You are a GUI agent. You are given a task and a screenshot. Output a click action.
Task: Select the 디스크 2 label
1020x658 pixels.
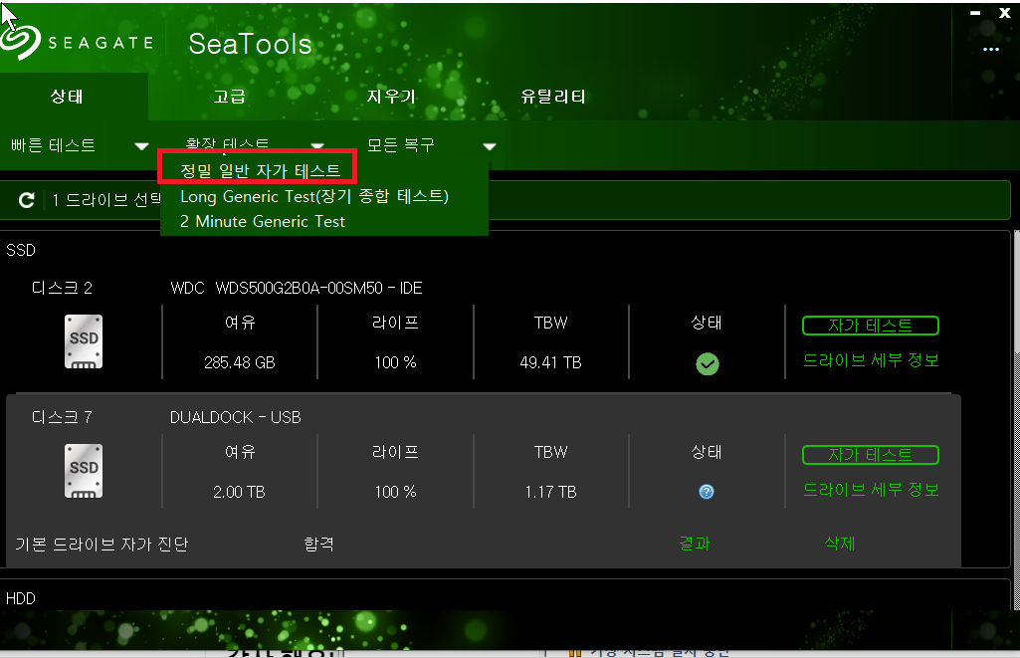click(x=62, y=288)
